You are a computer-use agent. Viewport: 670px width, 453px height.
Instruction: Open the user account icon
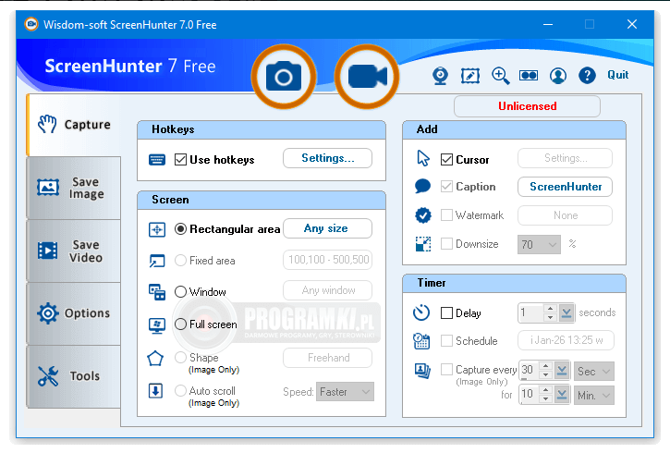click(x=558, y=76)
